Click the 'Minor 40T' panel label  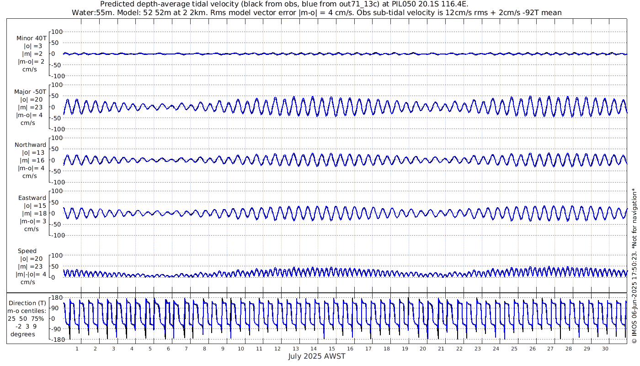31,38
